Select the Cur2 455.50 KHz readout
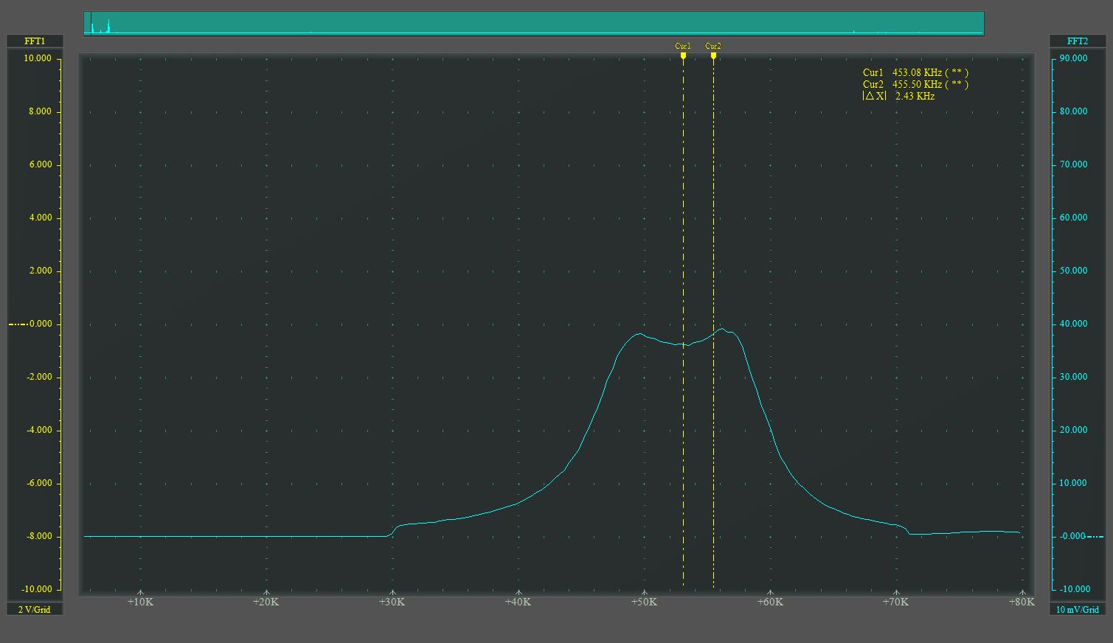Viewport: 1113px width, 643px height. pos(915,84)
